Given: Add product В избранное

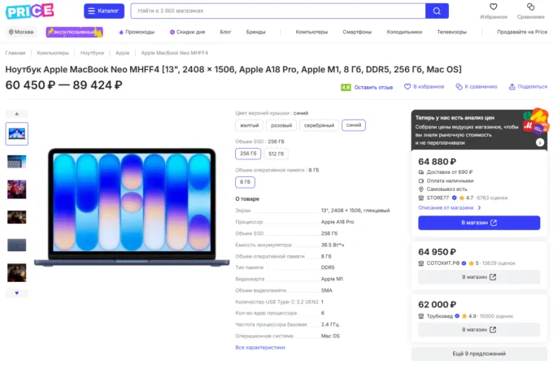Looking at the screenshot, I should [x=424, y=86].
